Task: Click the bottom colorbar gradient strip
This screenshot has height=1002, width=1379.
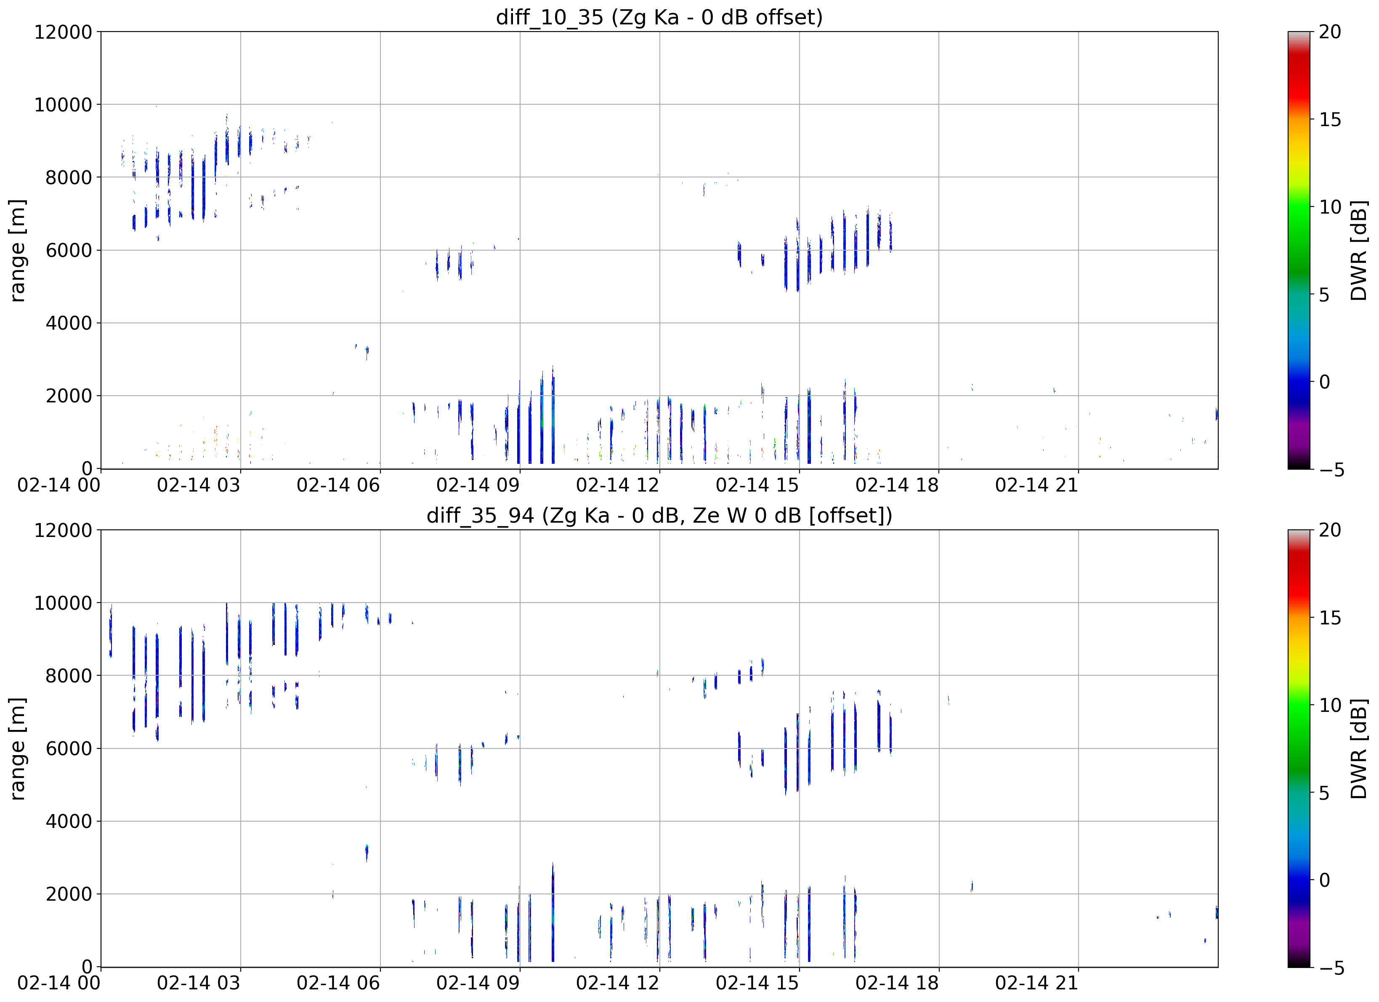Action: (1299, 748)
